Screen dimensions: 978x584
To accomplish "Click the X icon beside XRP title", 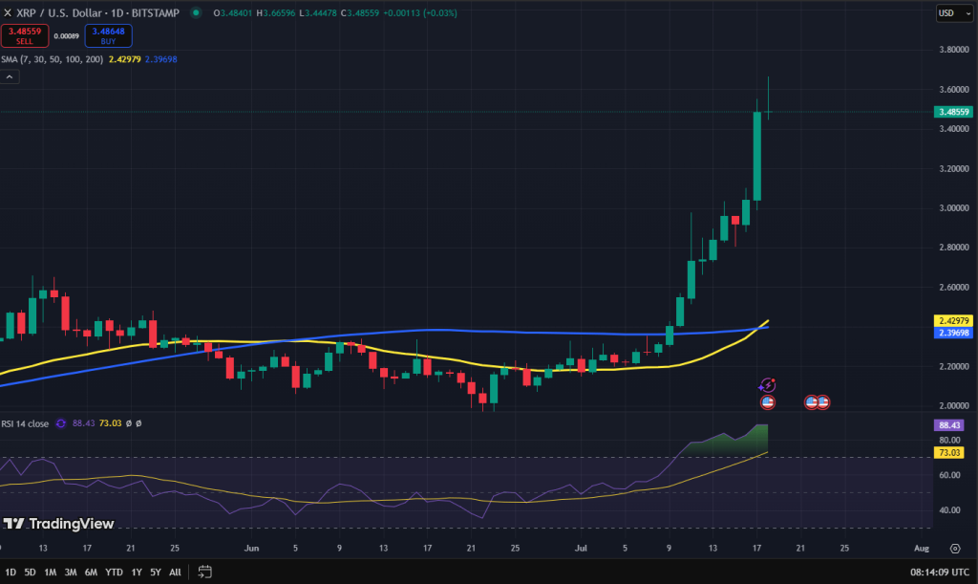I will [8, 12].
